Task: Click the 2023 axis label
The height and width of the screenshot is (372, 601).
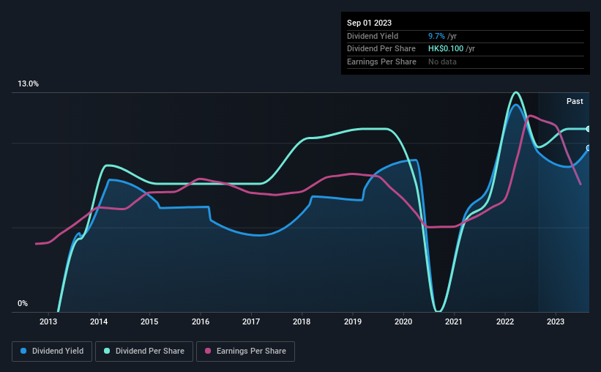Action: pyautogui.click(x=556, y=321)
